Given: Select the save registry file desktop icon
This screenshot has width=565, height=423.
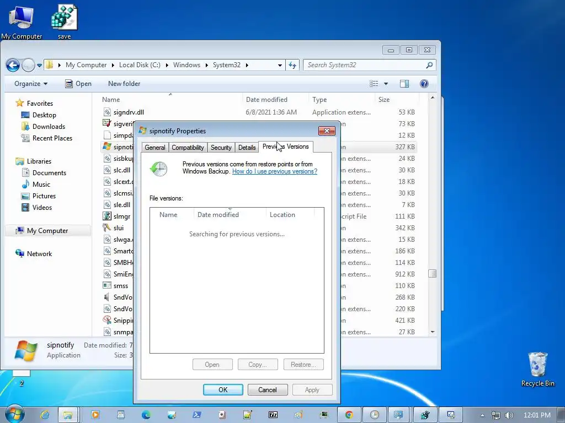Looking at the screenshot, I should [x=64, y=22].
